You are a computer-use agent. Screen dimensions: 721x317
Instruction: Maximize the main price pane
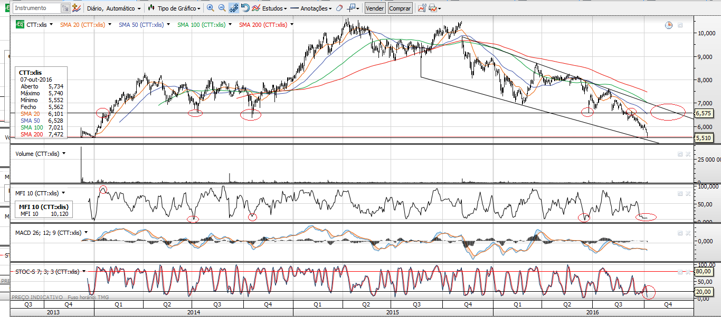point(680,25)
